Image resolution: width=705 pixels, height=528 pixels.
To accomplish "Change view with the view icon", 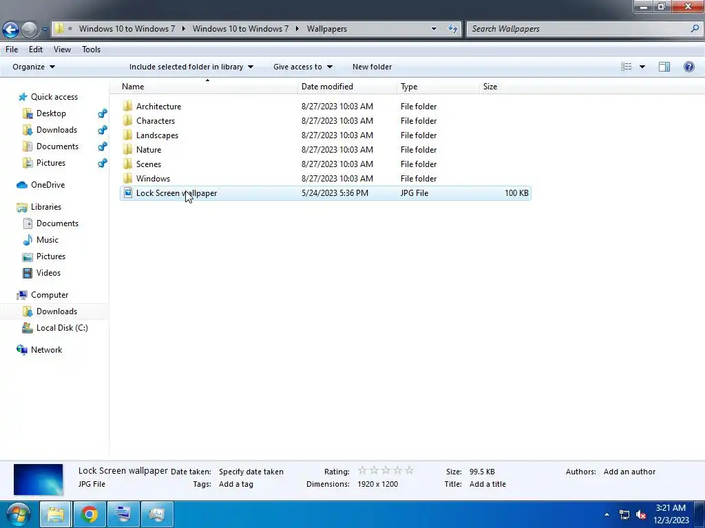I will coord(627,67).
